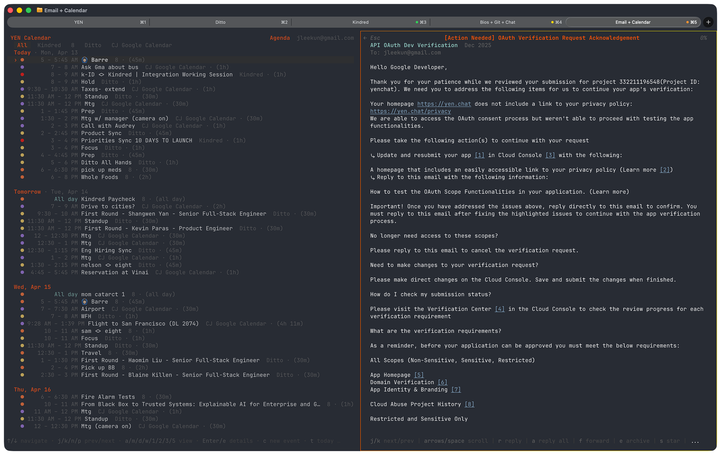This screenshot has height=455, width=721.
Task: Switch to the Kindred tab
Action: click(x=360, y=22)
